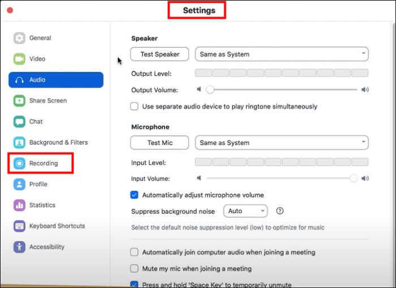Click the noise suppression help icon
396x288 pixels.
[x=279, y=211]
